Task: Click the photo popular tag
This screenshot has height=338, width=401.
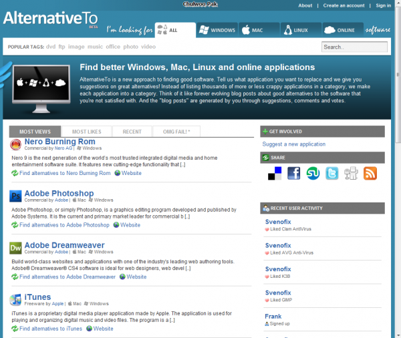Action: [131, 47]
